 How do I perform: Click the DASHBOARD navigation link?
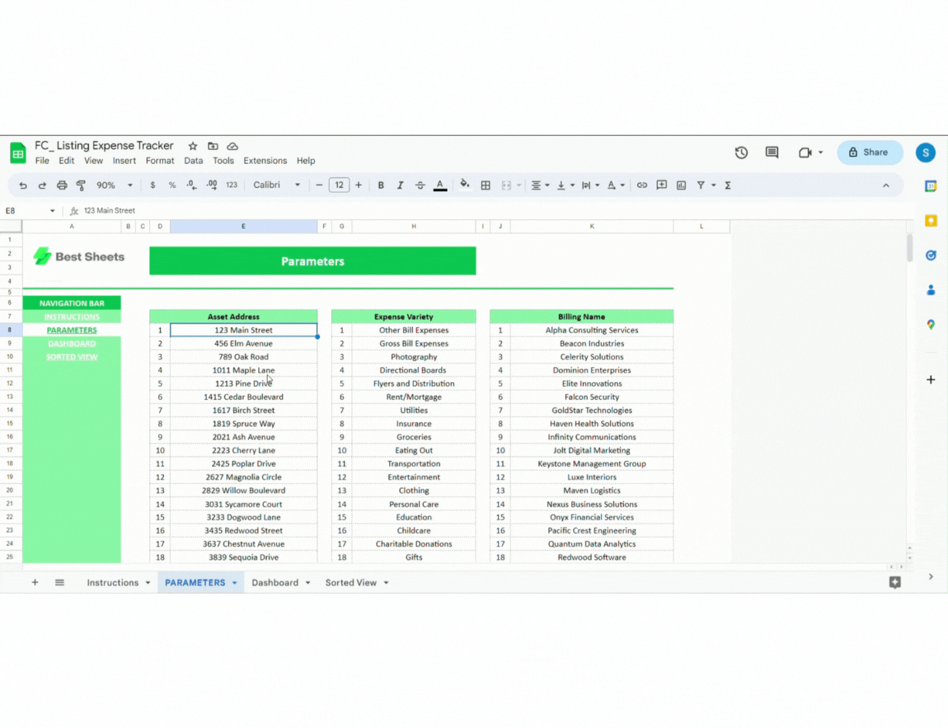click(x=72, y=344)
